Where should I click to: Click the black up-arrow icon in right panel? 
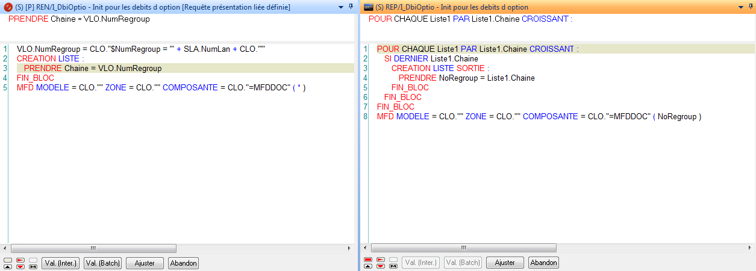tap(367, 266)
